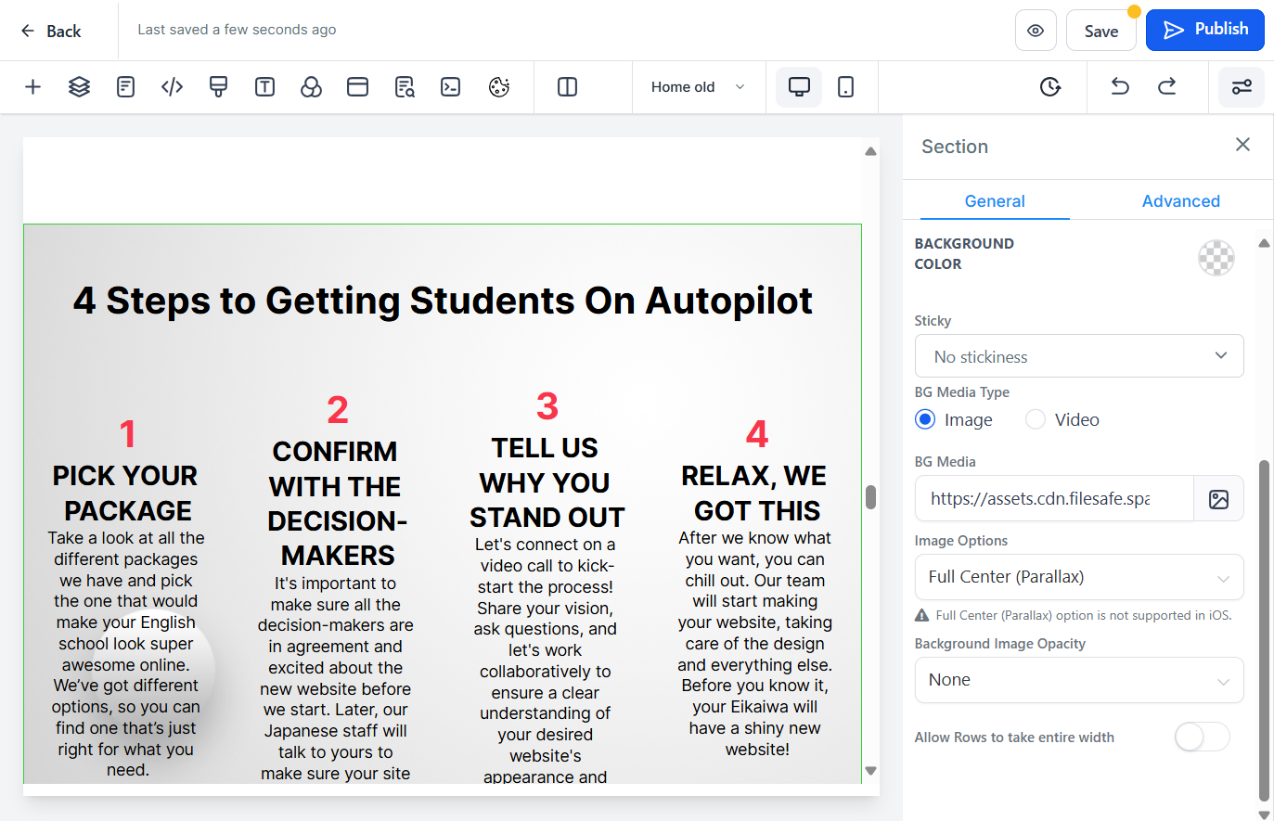The width and height of the screenshot is (1274, 821).
Task: Open the background color swatch
Action: 1216,258
